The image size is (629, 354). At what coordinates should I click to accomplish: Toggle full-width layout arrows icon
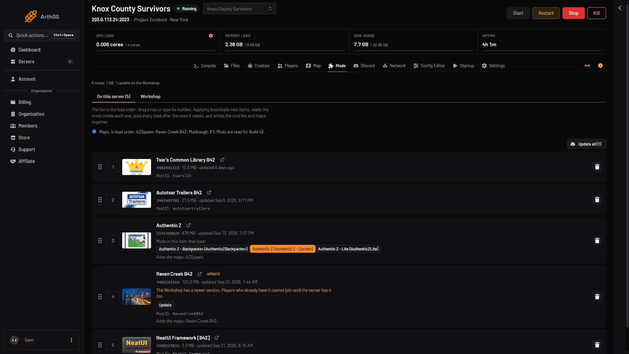(587, 66)
